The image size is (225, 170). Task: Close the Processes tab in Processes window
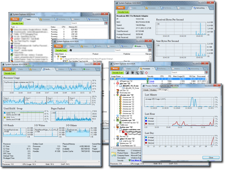coord(153,68)
